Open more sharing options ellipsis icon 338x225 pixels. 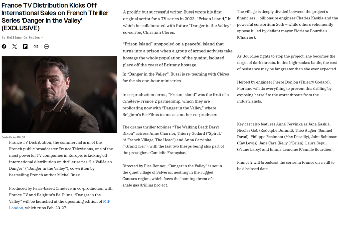46,46
